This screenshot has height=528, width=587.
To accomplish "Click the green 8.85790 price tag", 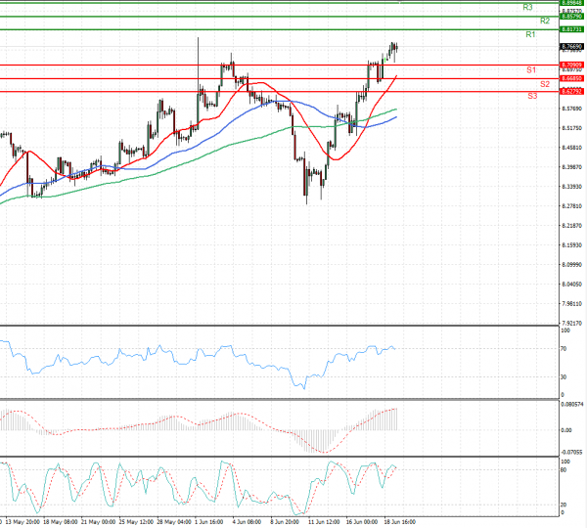I will (x=571, y=17).
